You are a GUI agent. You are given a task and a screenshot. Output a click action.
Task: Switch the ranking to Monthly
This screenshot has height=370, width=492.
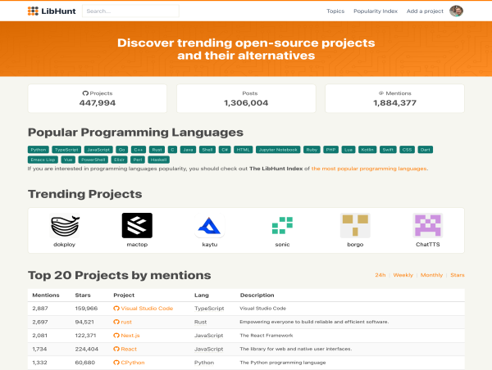click(x=431, y=275)
